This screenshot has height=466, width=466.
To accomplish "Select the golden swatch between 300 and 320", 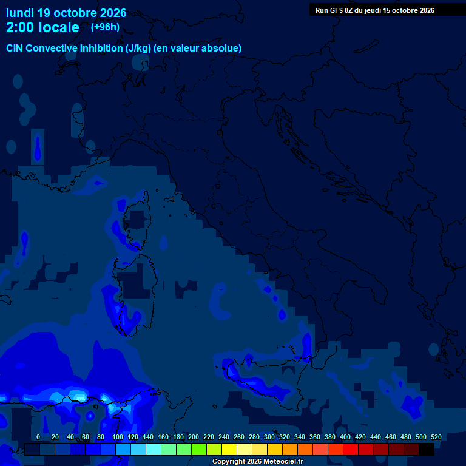I will pos(275,449).
